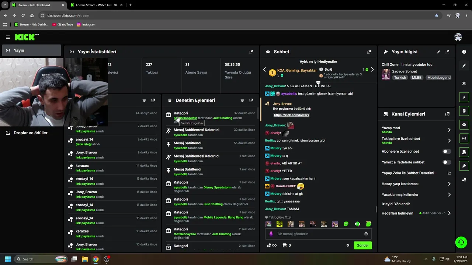Screen dimensions: 472x265
Task: Switch to the Lostars Stream browser tab
Action: coord(94,5)
